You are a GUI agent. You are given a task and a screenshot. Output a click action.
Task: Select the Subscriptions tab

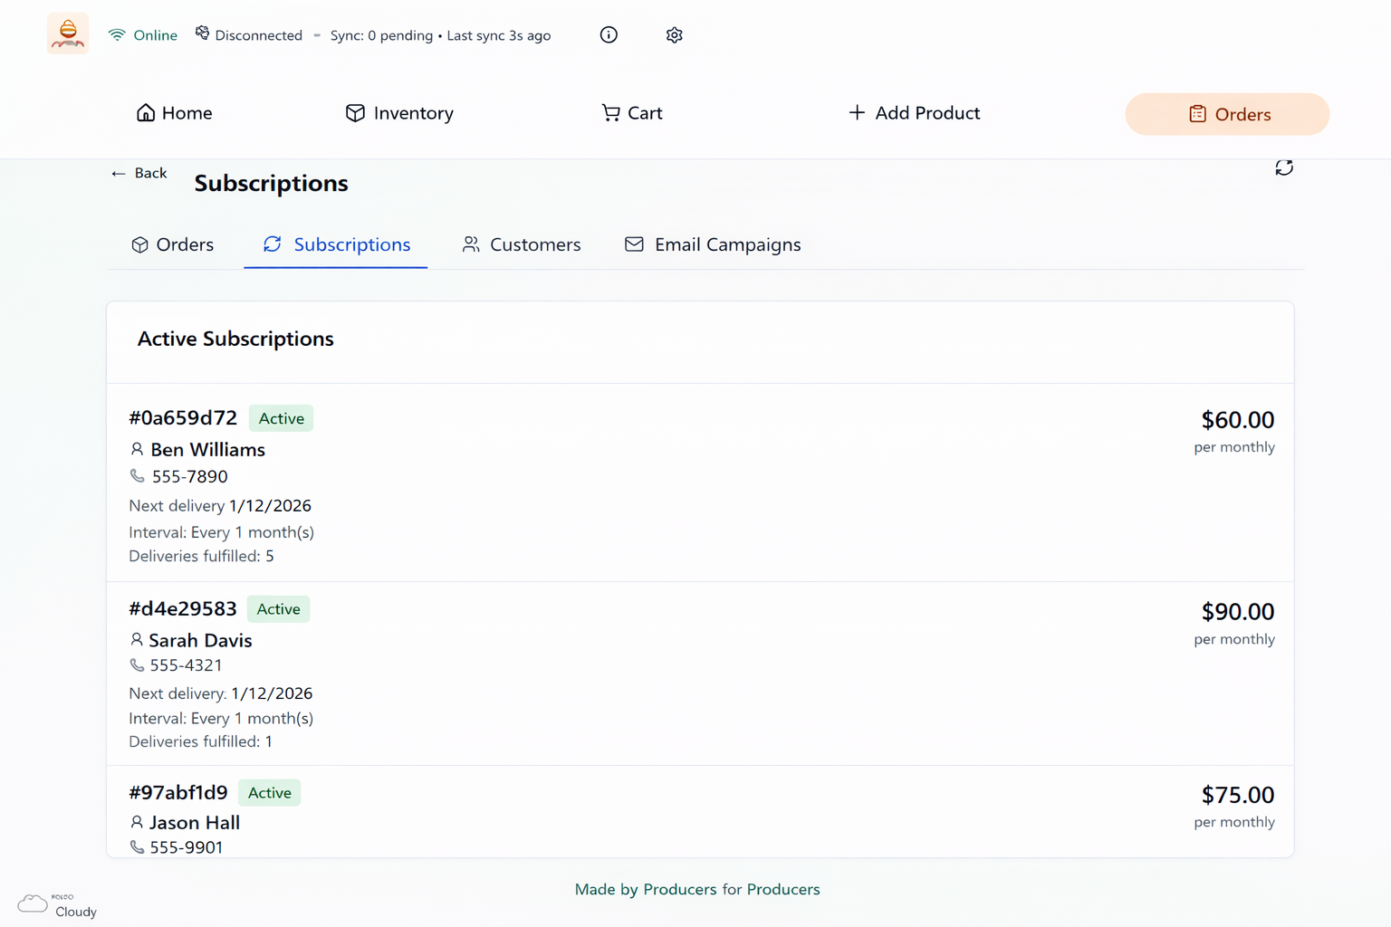[336, 244]
